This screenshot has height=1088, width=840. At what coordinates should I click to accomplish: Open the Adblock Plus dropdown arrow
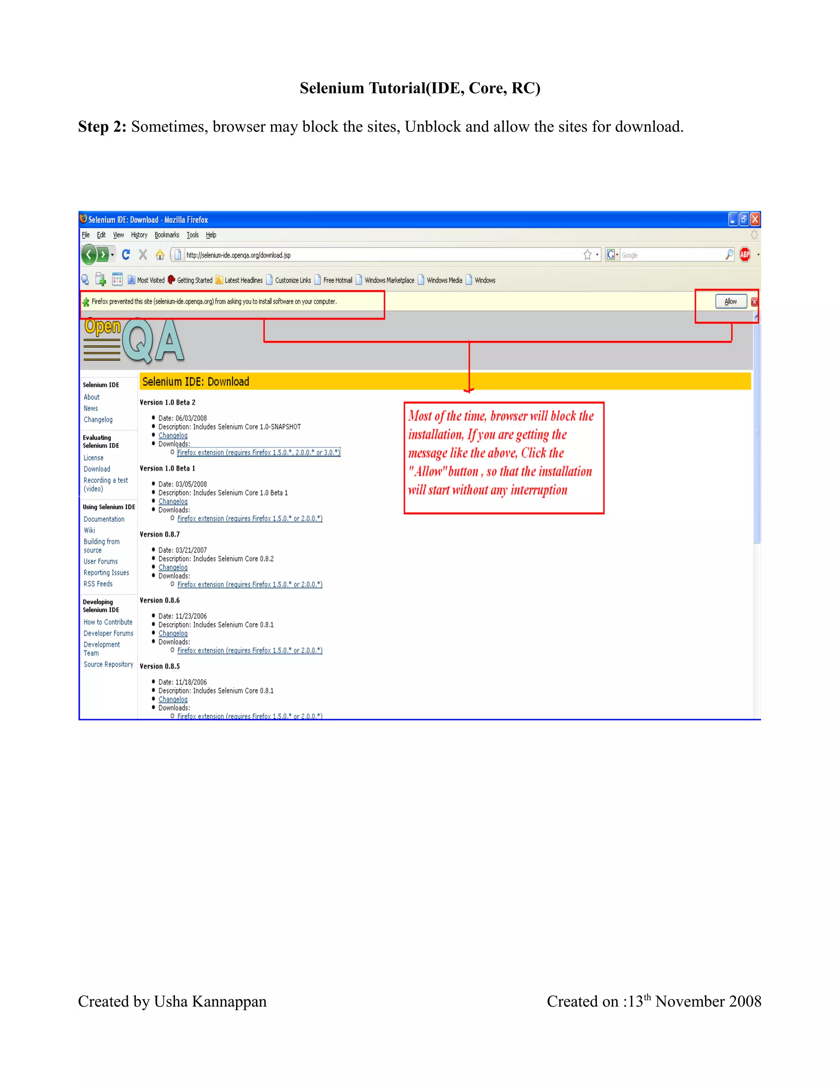click(758, 255)
